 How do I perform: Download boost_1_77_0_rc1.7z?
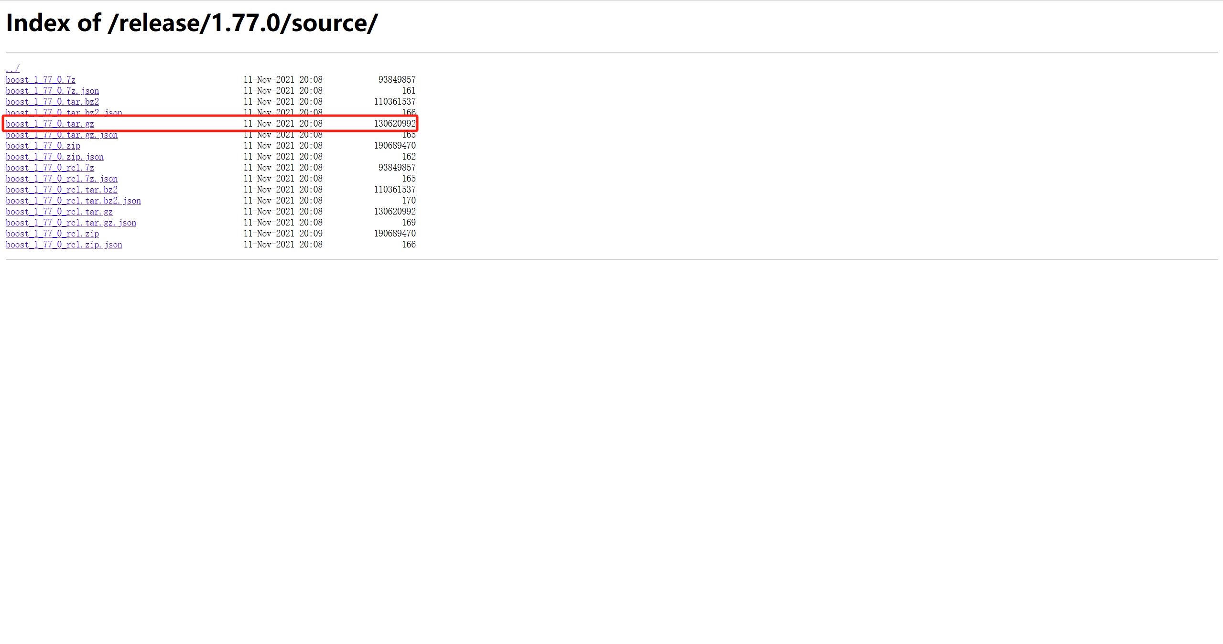point(50,167)
